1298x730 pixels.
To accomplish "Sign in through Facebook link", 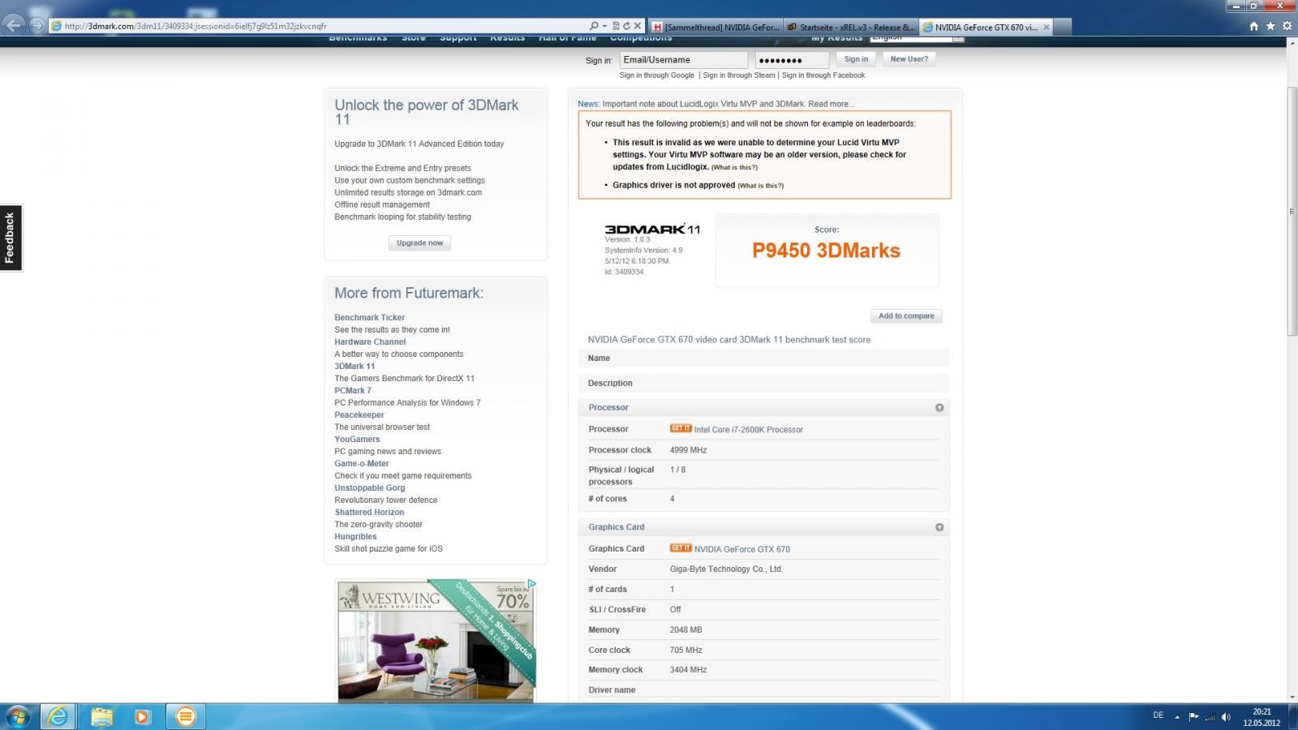I will point(823,75).
